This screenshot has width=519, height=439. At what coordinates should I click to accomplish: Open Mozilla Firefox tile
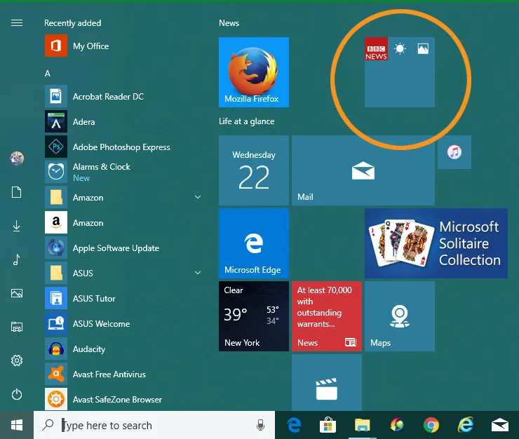click(254, 72)
